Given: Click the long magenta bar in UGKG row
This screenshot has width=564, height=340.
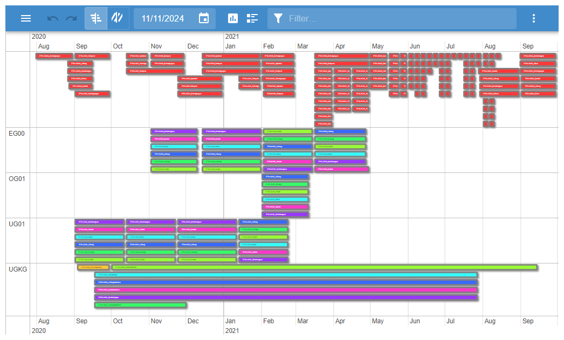Looking at the screenshot, I should (286, 290).
